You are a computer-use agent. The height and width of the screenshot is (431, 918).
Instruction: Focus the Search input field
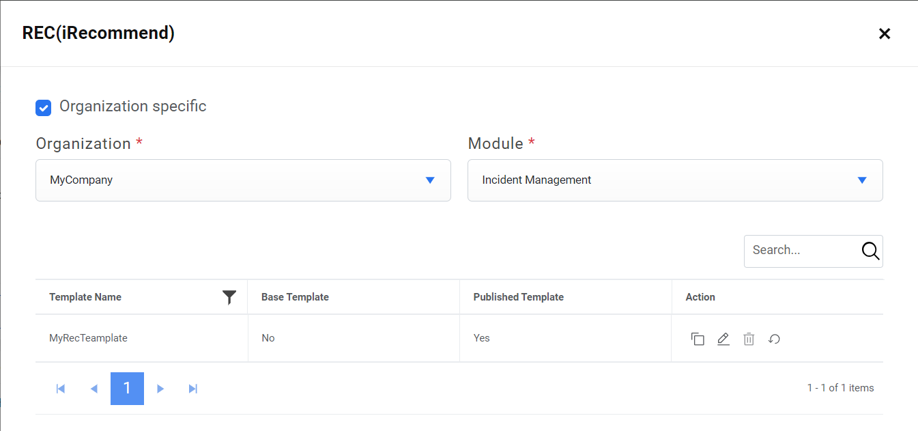click(802, 251)
